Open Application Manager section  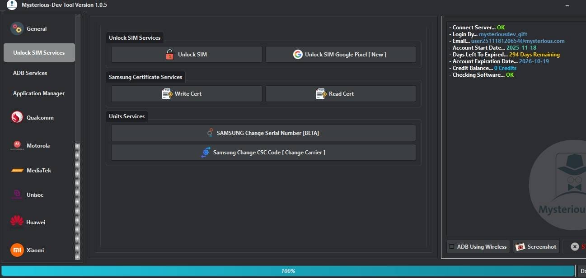pos(38,93)
